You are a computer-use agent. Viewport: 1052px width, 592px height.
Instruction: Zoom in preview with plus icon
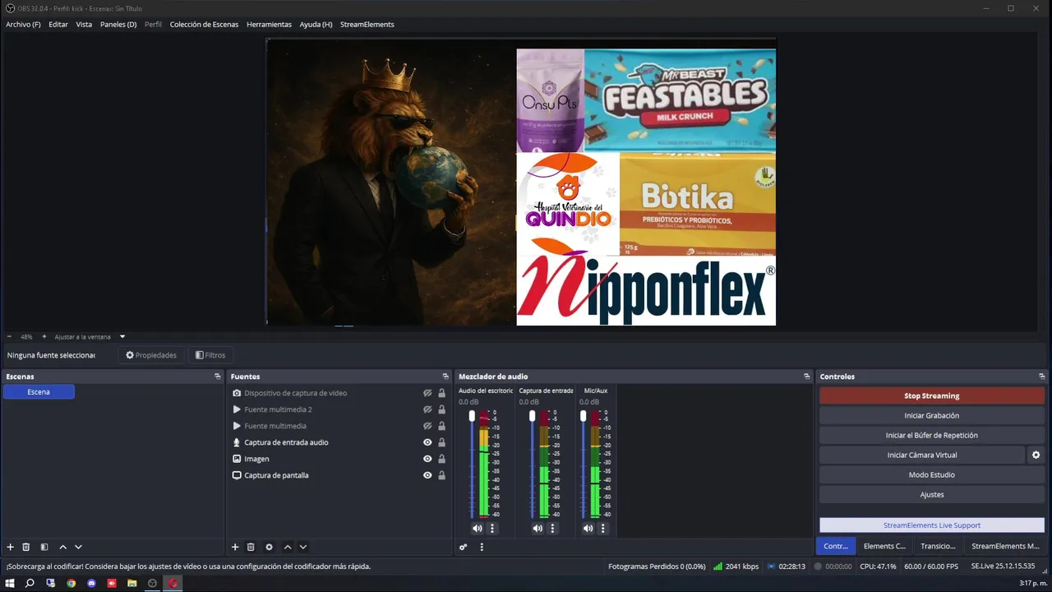coord(44,336)
